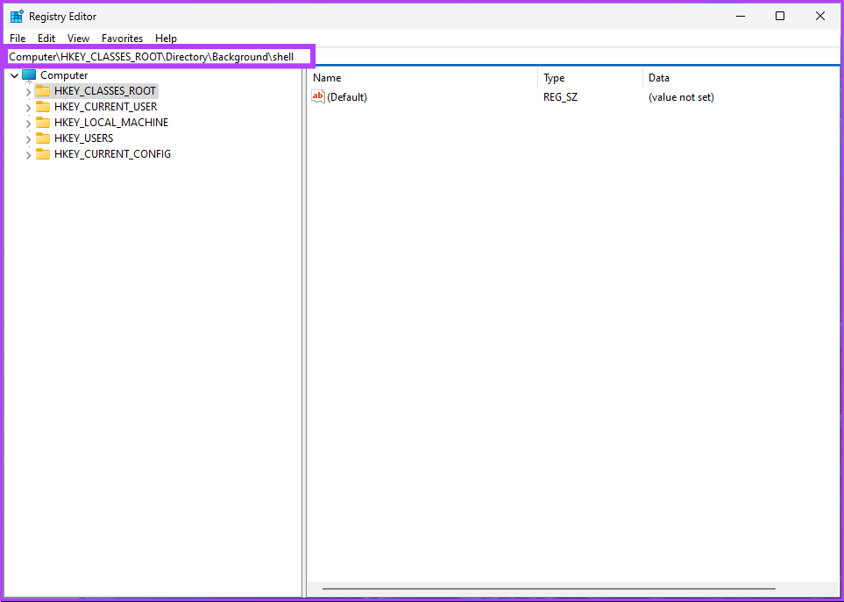Screen dimensions: 844x602
Task: Open the View menu
Action: [x=78, y=39]
